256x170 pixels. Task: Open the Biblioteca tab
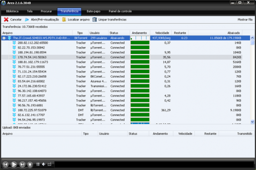[x=12, y=11]
